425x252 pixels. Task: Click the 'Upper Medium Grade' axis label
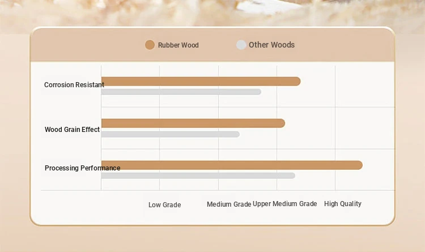pyautogui.click(x=284, y=204)
